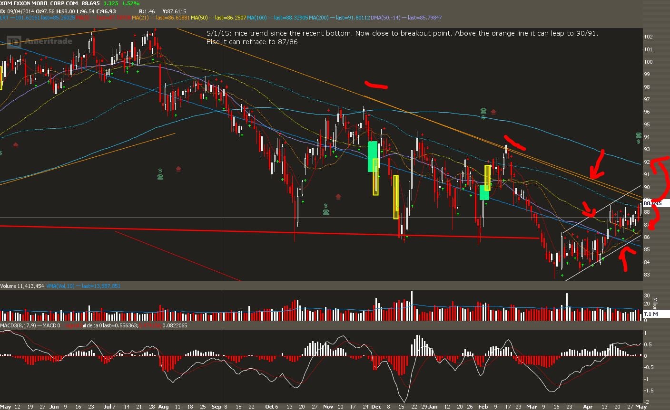Click the earnings phone icon near February

coord(483,111)
